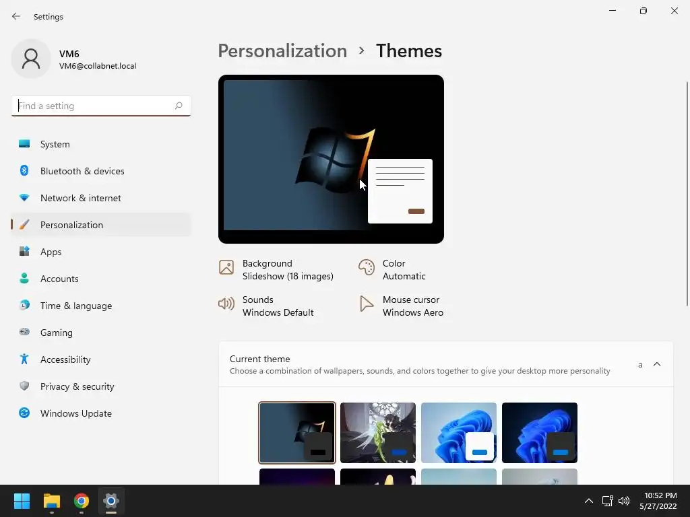Image resolution: width=690 pixels, height=517 pixels.
Task: Open Sounds Windows Default settings
Action: (x=266, y=306)
